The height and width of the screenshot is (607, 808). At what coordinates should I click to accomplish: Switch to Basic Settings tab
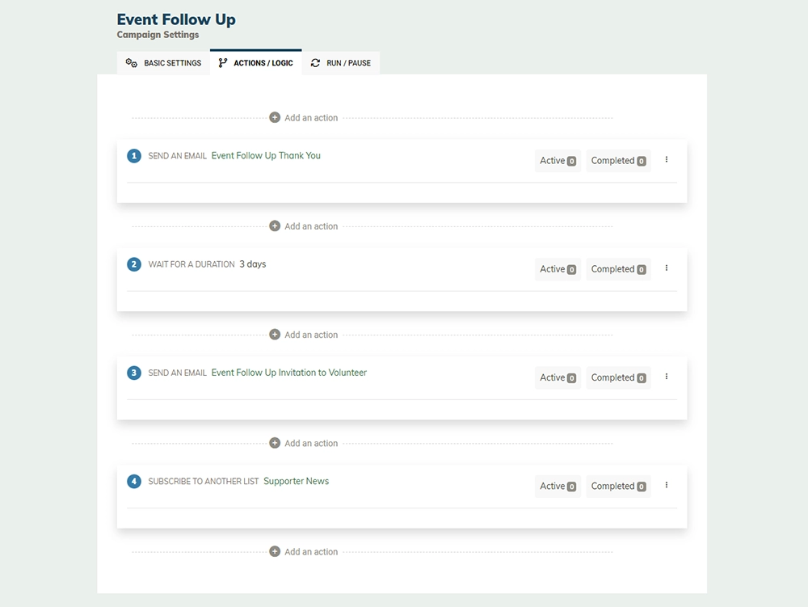(163, 63)
